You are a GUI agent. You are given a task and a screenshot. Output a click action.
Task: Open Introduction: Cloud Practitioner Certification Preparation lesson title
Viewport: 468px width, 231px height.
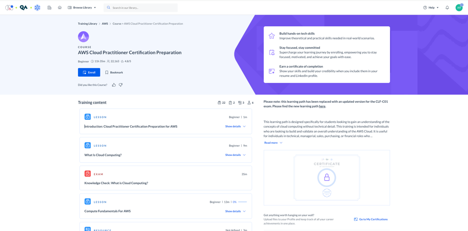coord(131,127)
